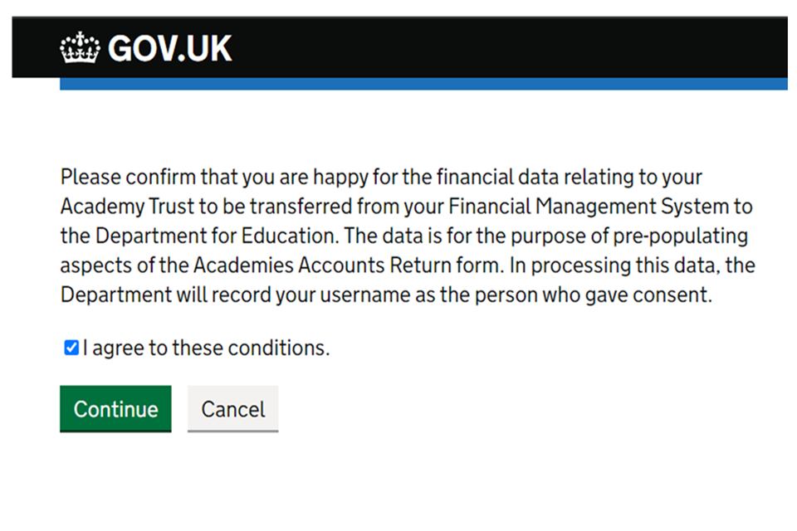Click the crown symbol beside GOV.UK text
This screenshot has width=797, height=531.
coord(78,47)
